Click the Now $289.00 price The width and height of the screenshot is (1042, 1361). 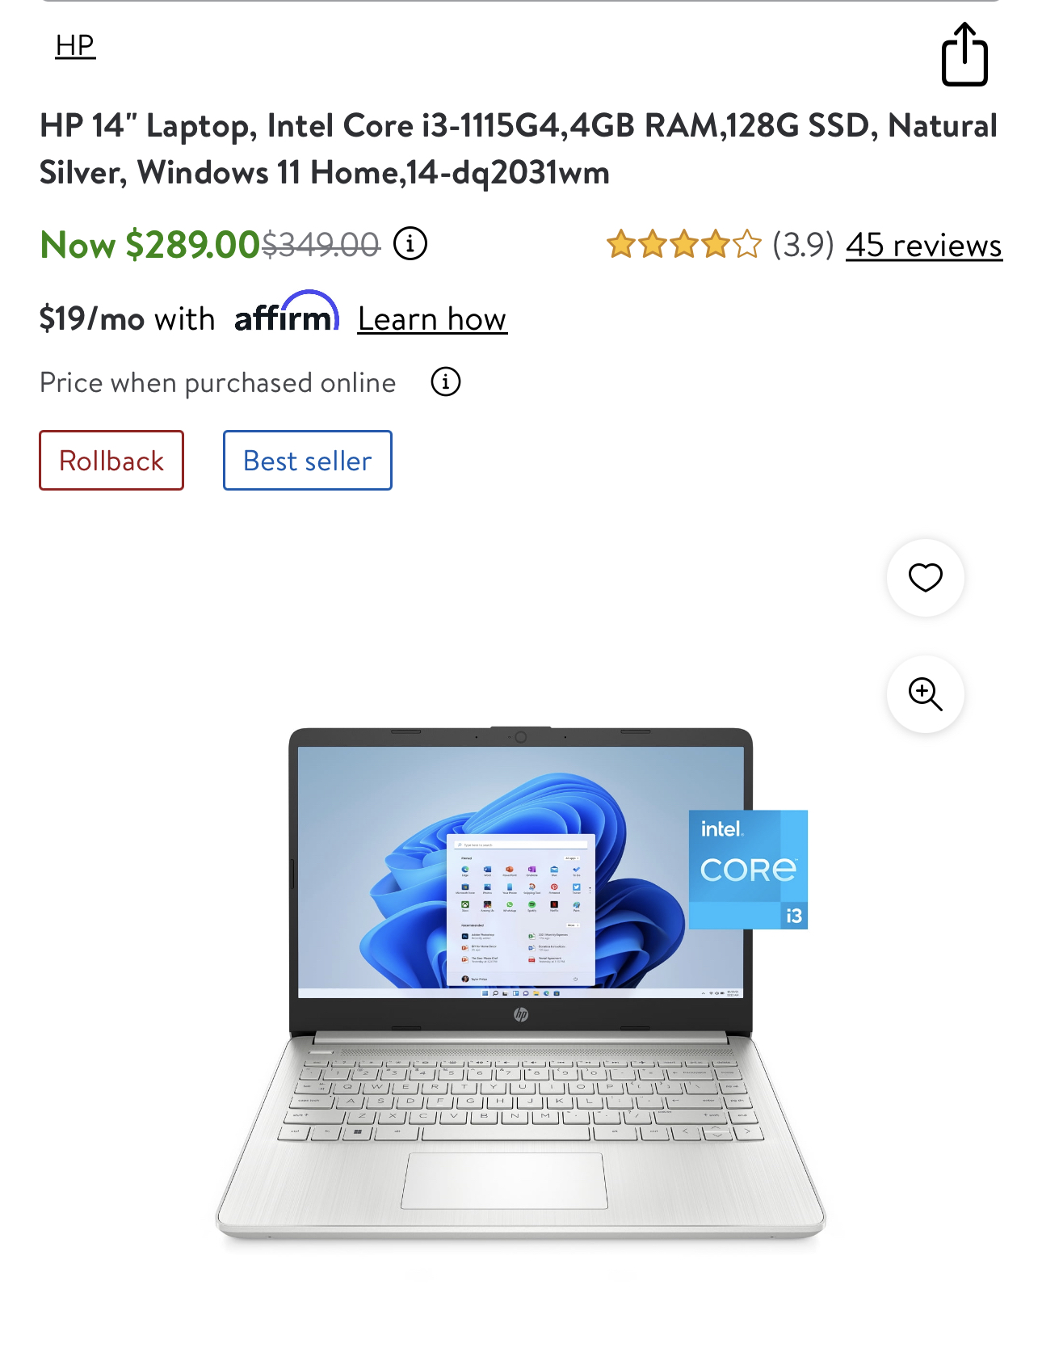[149, 245]
